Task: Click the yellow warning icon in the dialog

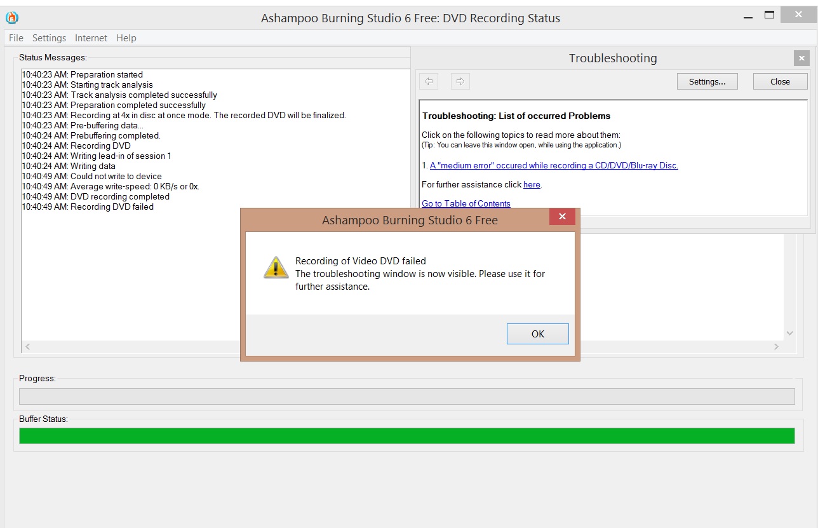Action: tap(276, 267)
